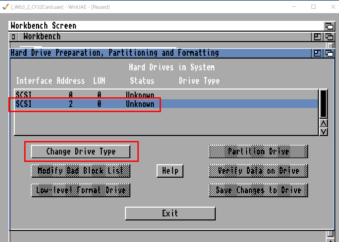Start Verify Data on Drive
Image resolution: width=339 pixels, height=242 pixels.
tap(258, 171)
